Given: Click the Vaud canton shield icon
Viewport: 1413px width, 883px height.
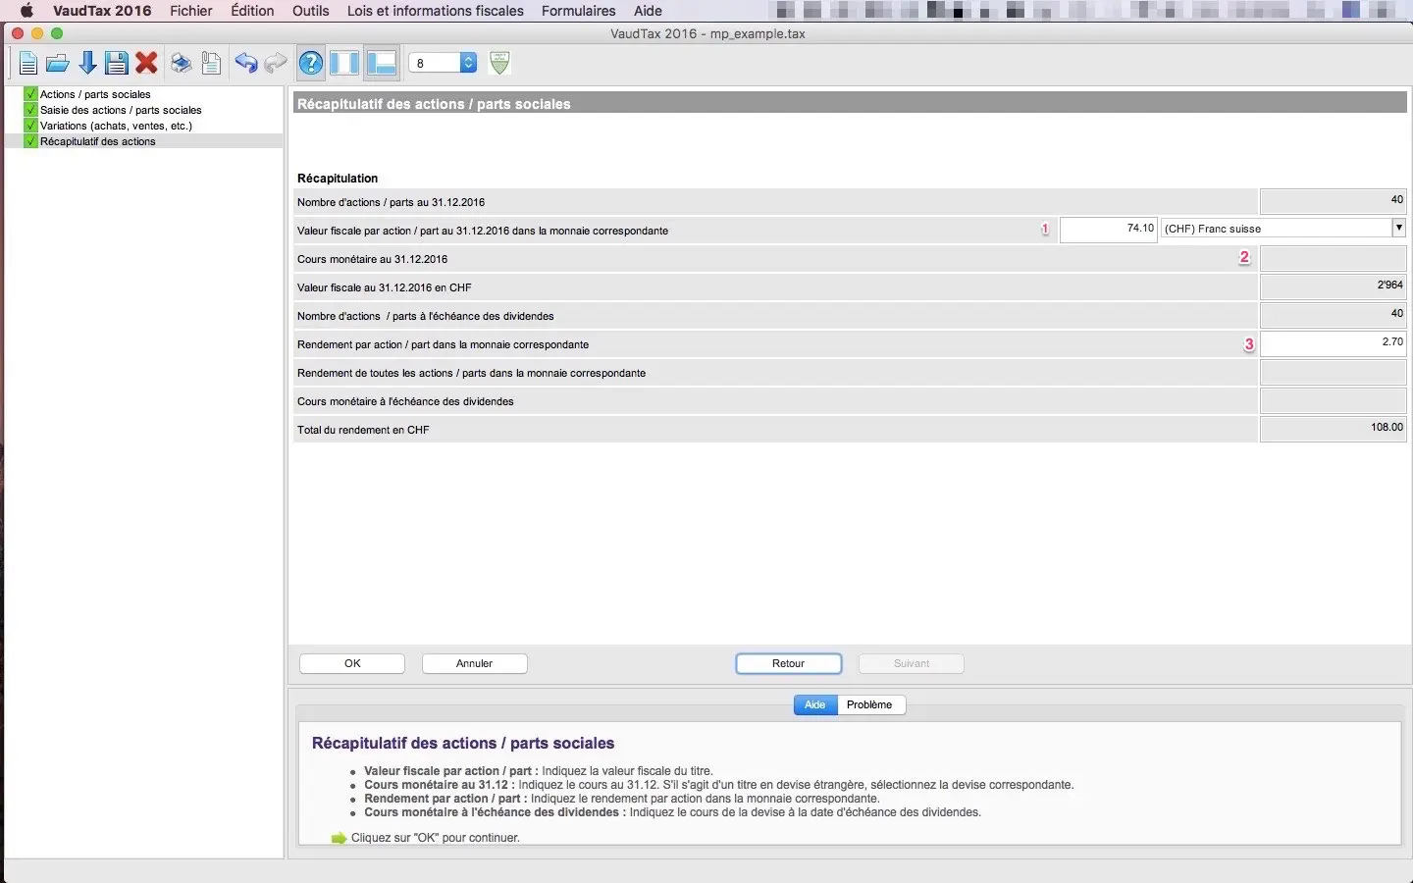Looking at the screenshot, I should point(499,63).
